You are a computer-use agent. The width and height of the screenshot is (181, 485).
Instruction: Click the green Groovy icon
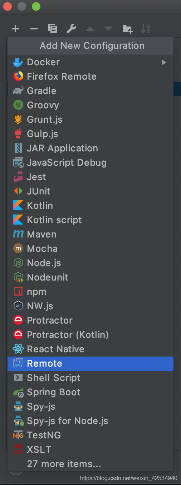click(x=18, y=105)
